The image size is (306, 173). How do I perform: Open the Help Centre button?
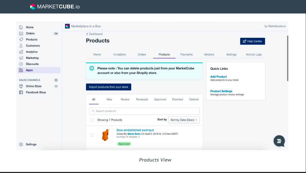click(x=253, y=41)
